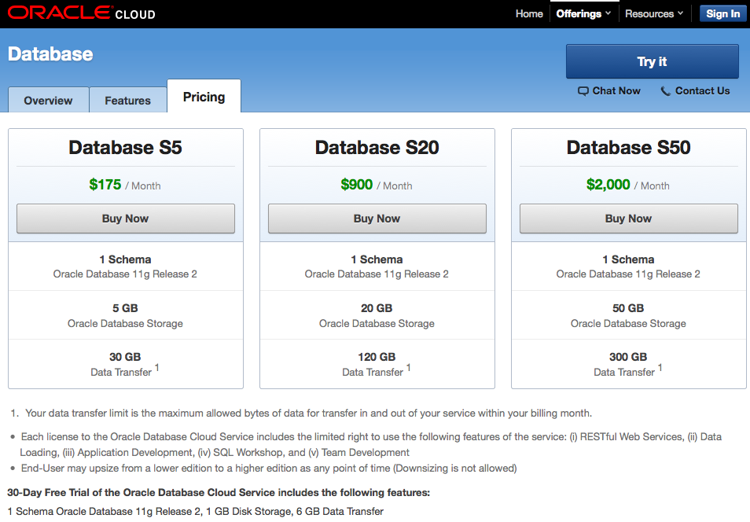This screenshot has width=750, height=522.
Task: Click the Database page title
Action: [x=50, y=54]
